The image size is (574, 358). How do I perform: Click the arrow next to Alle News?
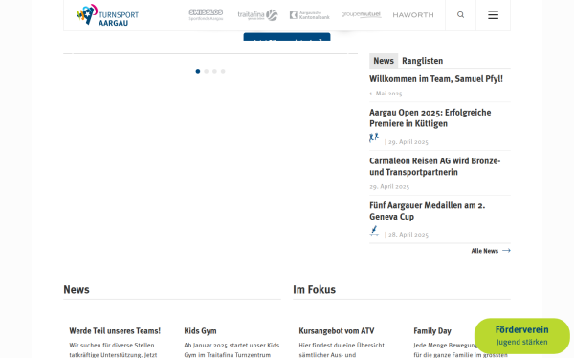[x=506, y=250]
